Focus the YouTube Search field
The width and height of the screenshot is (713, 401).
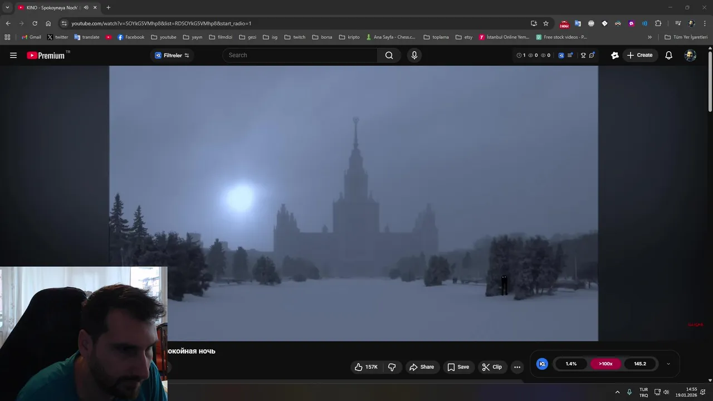(x=300, y=55)
